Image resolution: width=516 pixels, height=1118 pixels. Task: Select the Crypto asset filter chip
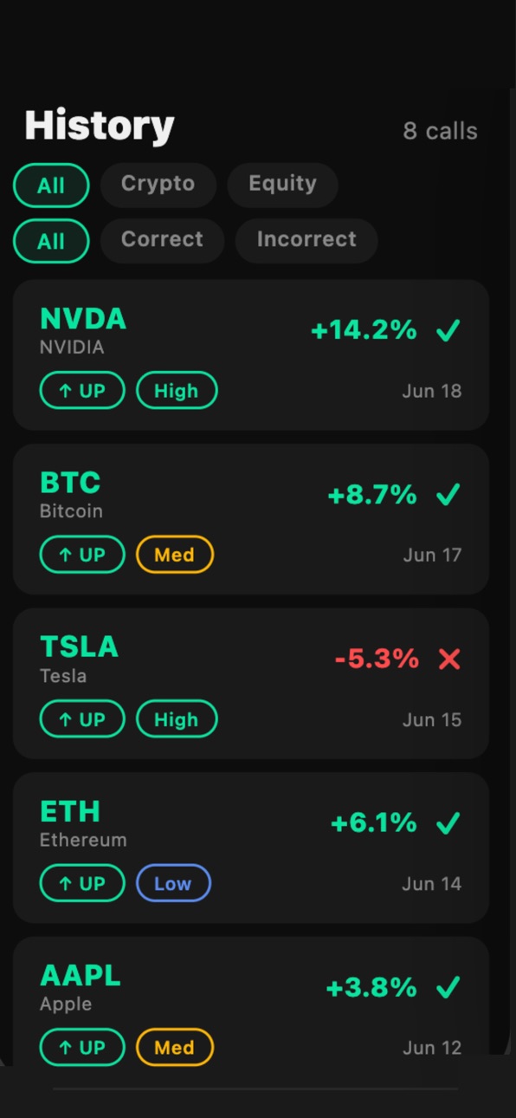pos(158,185)
